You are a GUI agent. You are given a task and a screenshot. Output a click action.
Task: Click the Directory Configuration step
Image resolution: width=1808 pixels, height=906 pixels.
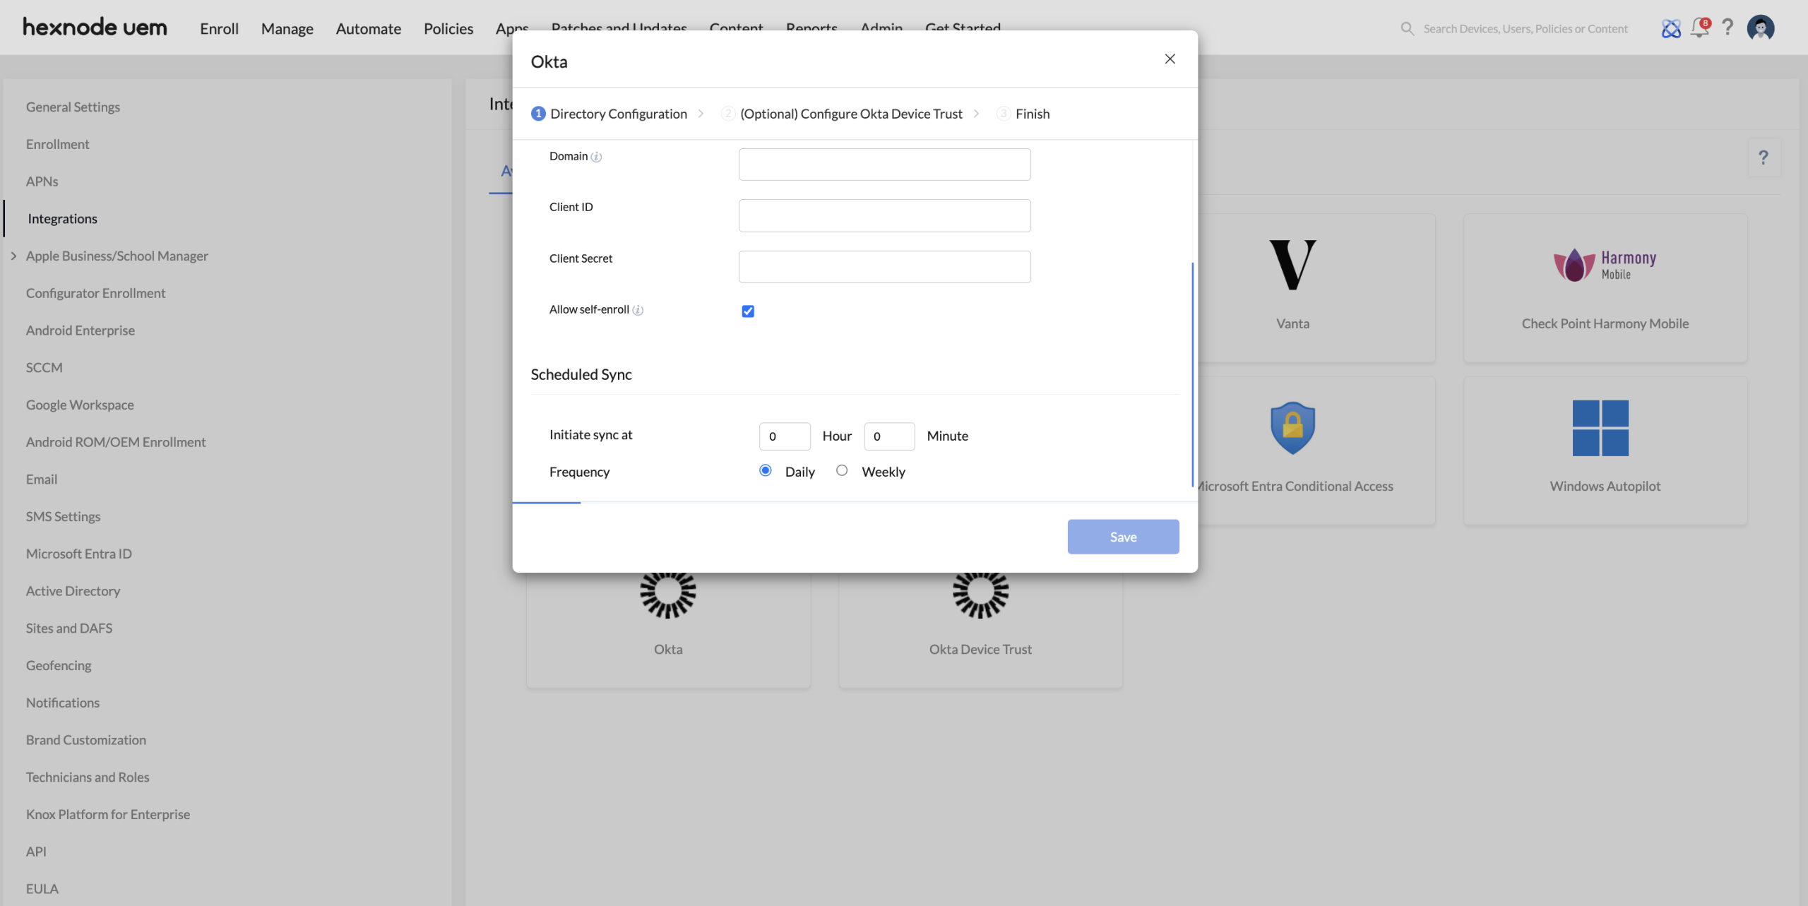click(x=609, y=114)
